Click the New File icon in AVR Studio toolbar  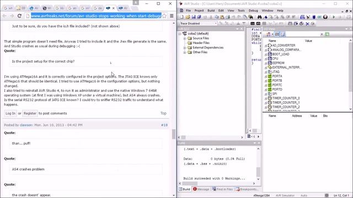coord(181,17)
